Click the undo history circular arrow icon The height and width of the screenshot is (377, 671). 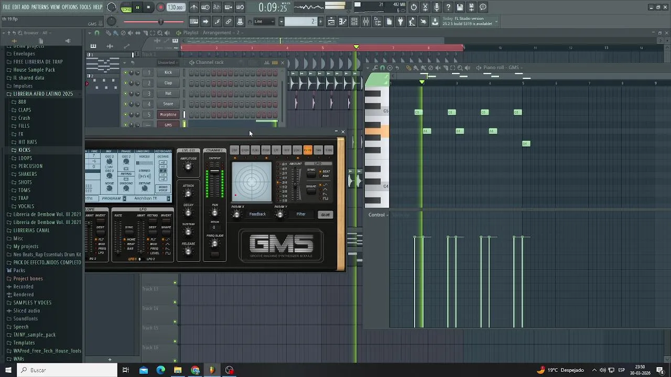pos(414,7)
